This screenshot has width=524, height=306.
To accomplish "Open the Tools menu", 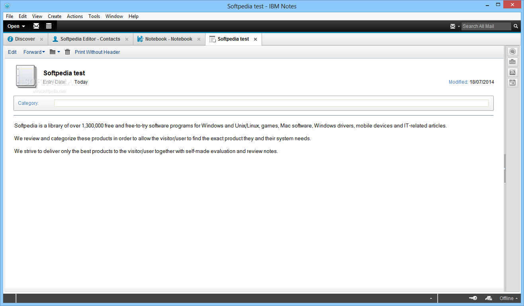I will (94, 16).
